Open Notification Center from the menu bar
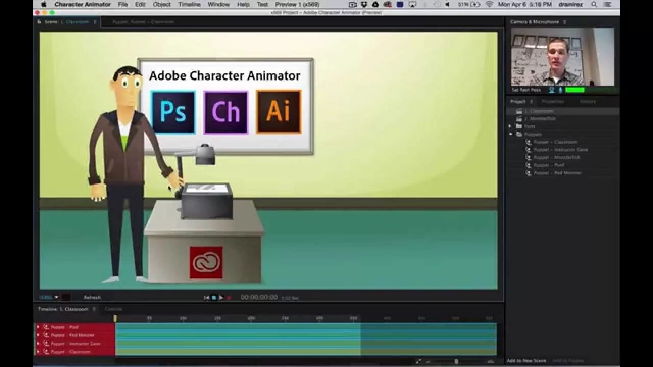The height and width of the screenshot is (367, 653). (608, 5)
